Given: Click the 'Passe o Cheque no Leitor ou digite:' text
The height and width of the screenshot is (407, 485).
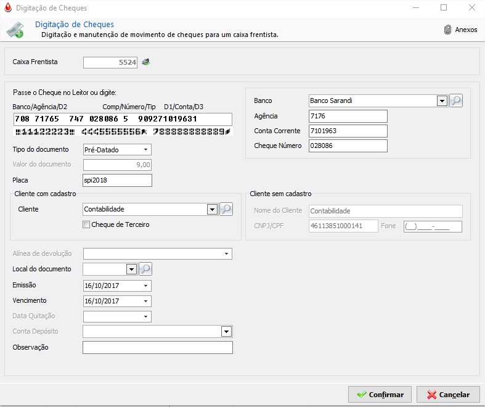Looking at the screenshot, I should point(65,92).
